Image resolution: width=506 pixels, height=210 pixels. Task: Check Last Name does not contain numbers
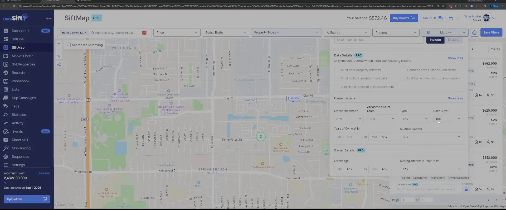click(336, 87)
